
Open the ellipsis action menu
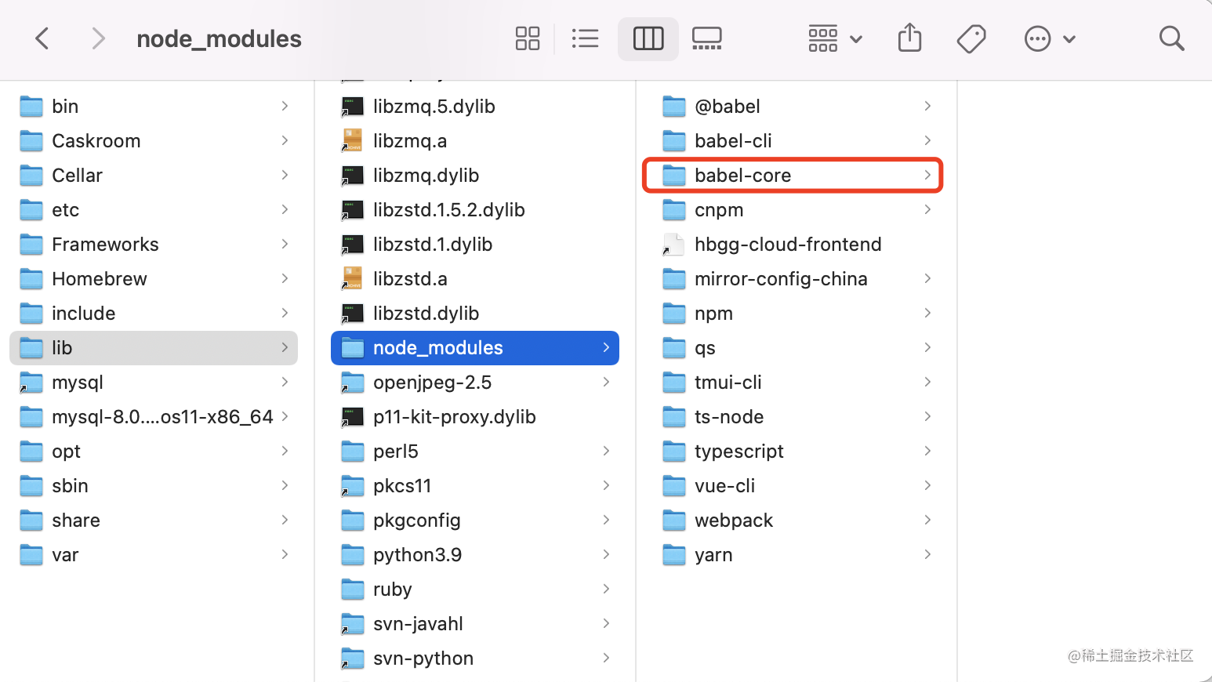pos(1050,38)
